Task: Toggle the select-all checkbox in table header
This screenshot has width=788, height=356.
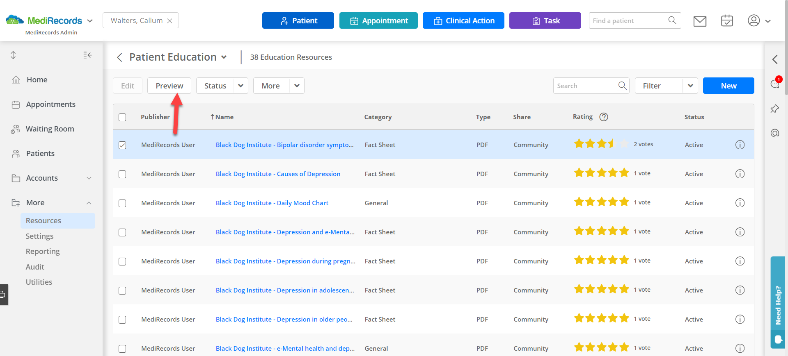Action: pos(122,117)
